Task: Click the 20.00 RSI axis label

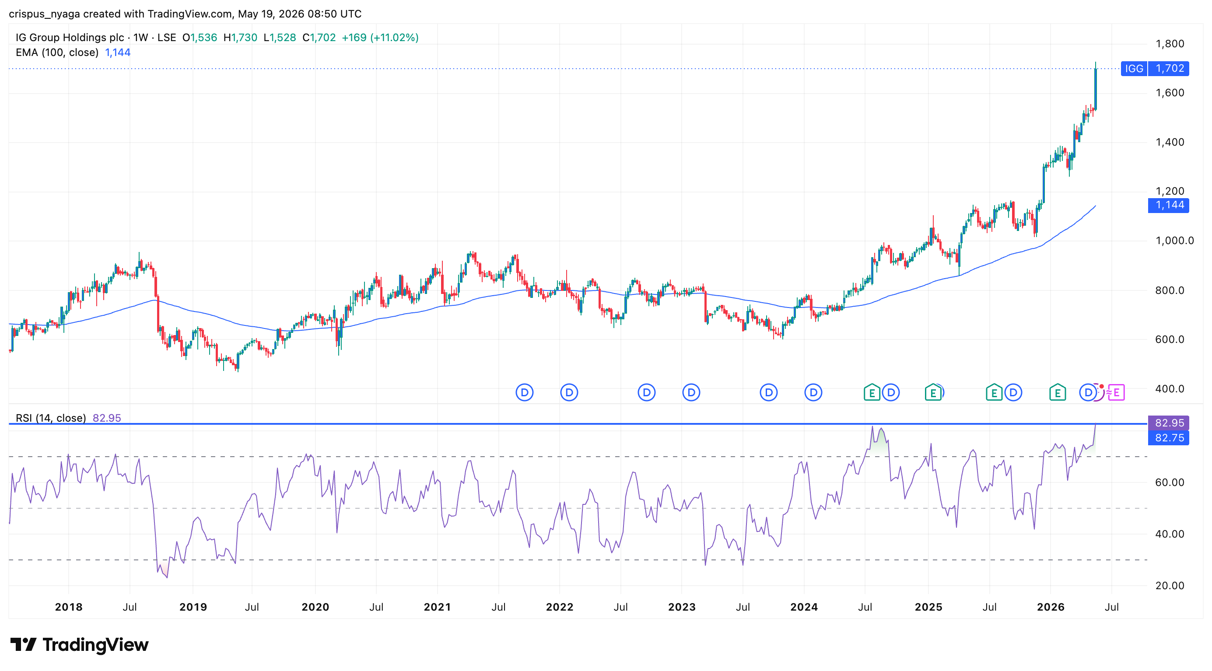Action: pyautogui.click(x=1170, y=586)
